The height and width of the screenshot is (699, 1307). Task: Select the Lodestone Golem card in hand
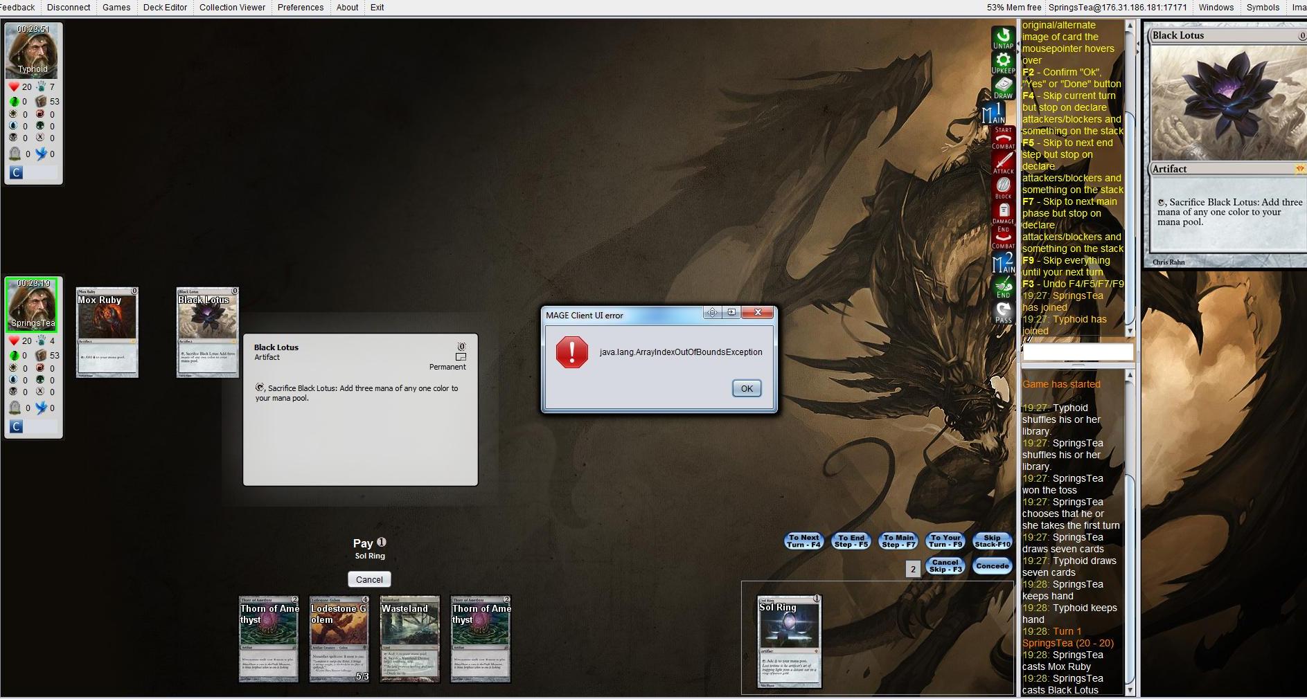click(339, 639)
